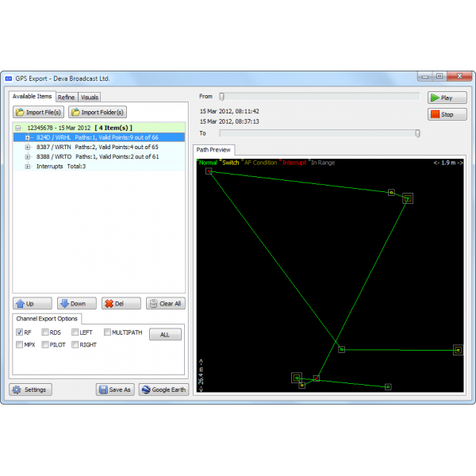476x476 pixels.
Task: Select the Interrupts Total:3 row
Action: click(99, 167)
